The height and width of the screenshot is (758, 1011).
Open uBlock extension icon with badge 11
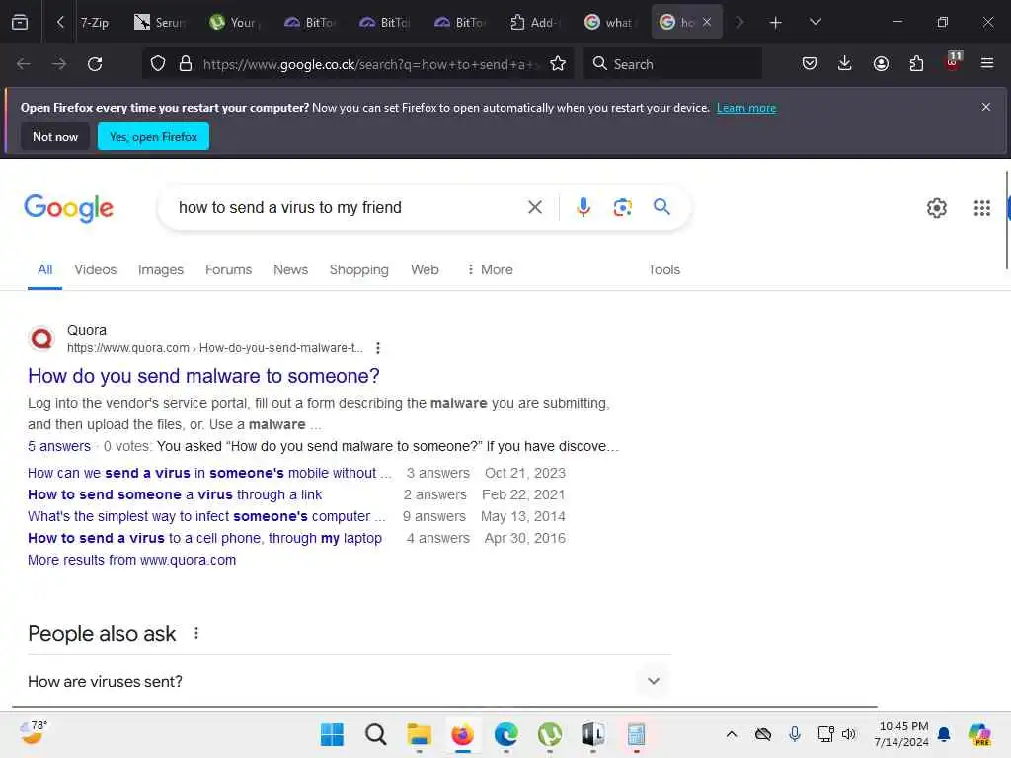click(953, 62)
